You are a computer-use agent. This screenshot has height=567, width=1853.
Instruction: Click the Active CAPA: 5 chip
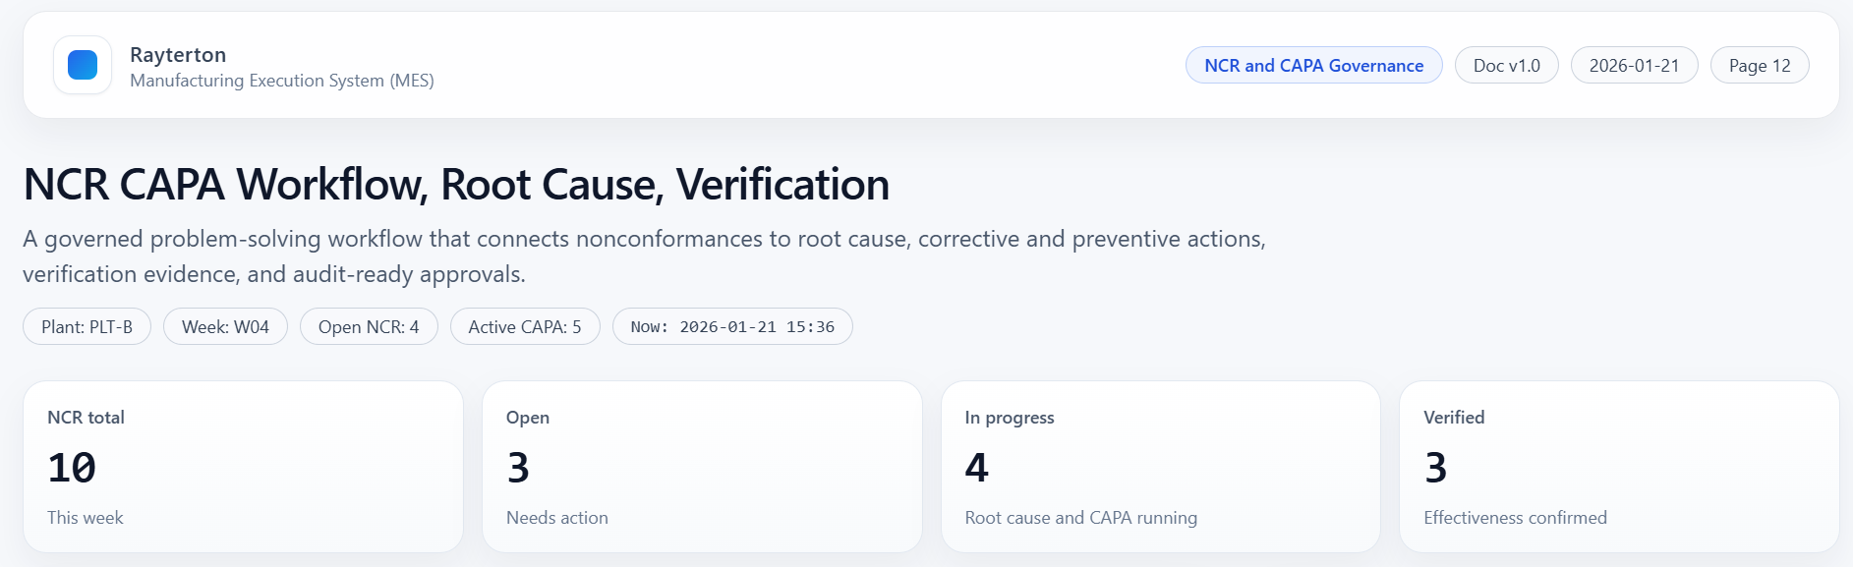tap(525, 327)
